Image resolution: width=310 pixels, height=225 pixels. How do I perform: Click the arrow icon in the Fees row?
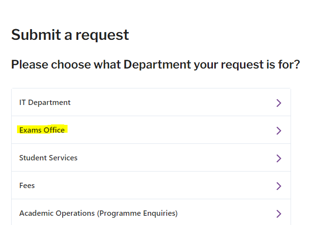point(278,186)
